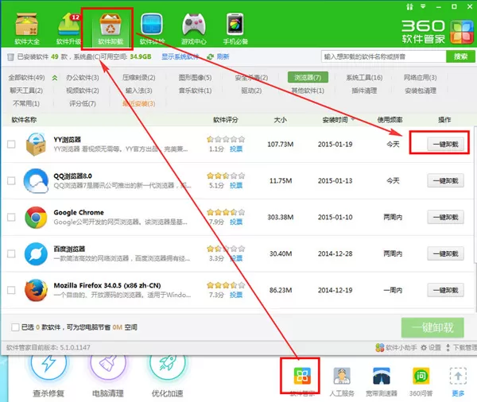477x402 pixels.
Task: Open the 软件大全 software library icon
Action: click(x=27, y=29)
